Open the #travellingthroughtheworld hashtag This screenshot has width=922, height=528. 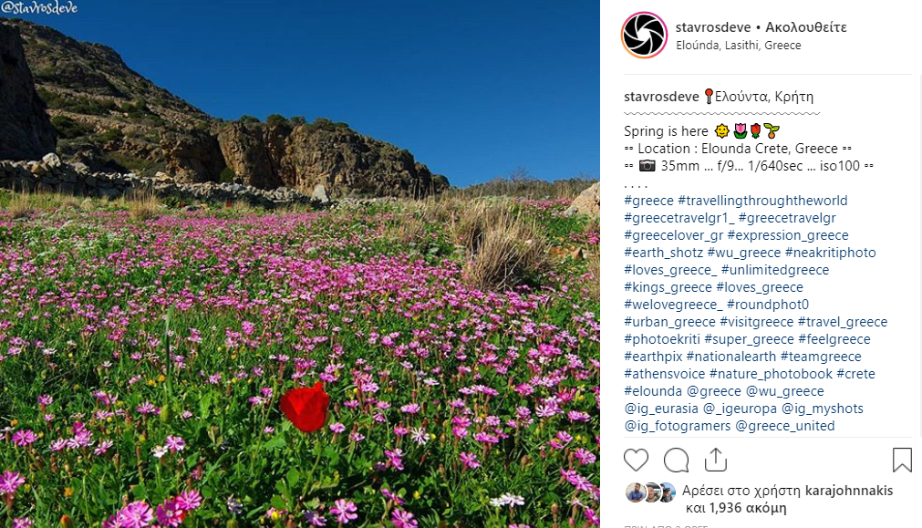coord(762,201)
